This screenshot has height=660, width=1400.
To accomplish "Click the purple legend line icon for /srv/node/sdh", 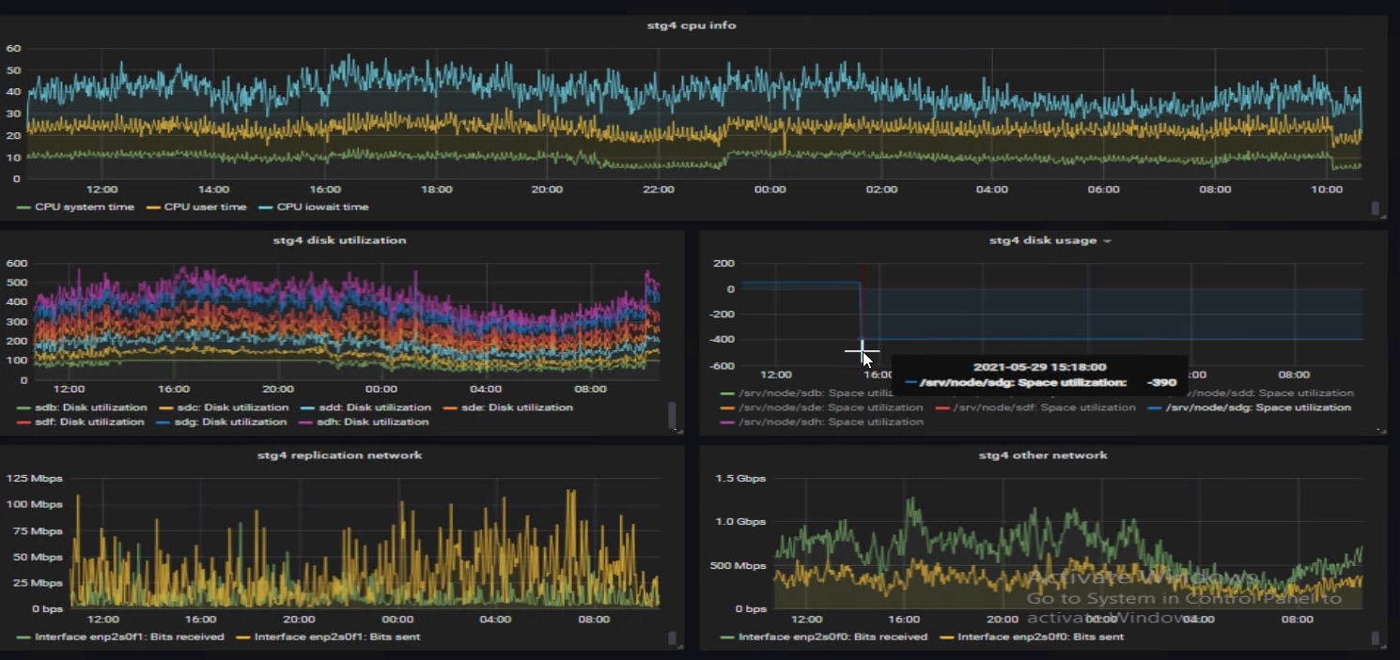I will (x=727, y=422).
